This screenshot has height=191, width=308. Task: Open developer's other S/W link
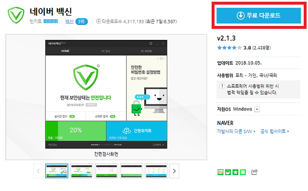[x=236, y=131]
